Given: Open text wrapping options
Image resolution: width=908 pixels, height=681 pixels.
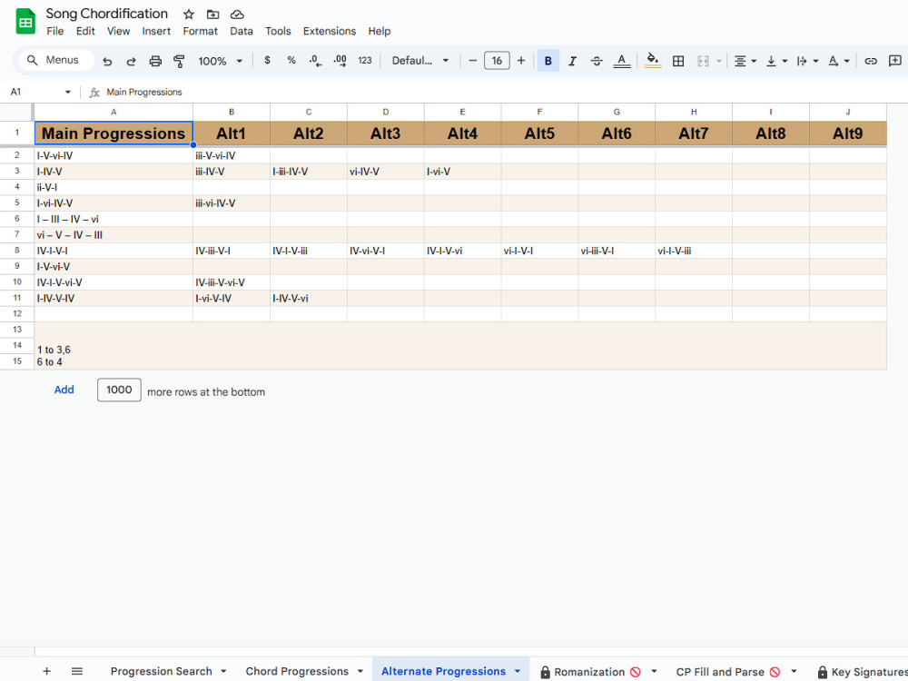Looking at the screenshot, I should (806, 61).
